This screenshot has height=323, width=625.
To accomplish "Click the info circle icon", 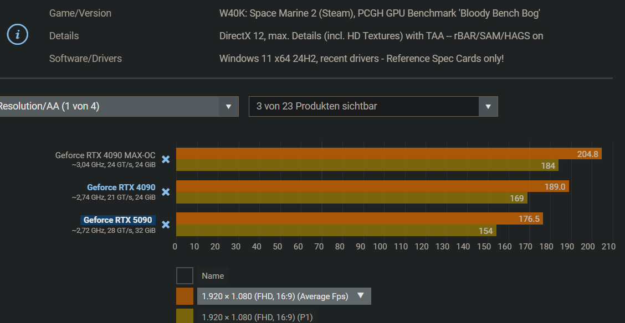I will pyautogui.click(x=18, y=35).
